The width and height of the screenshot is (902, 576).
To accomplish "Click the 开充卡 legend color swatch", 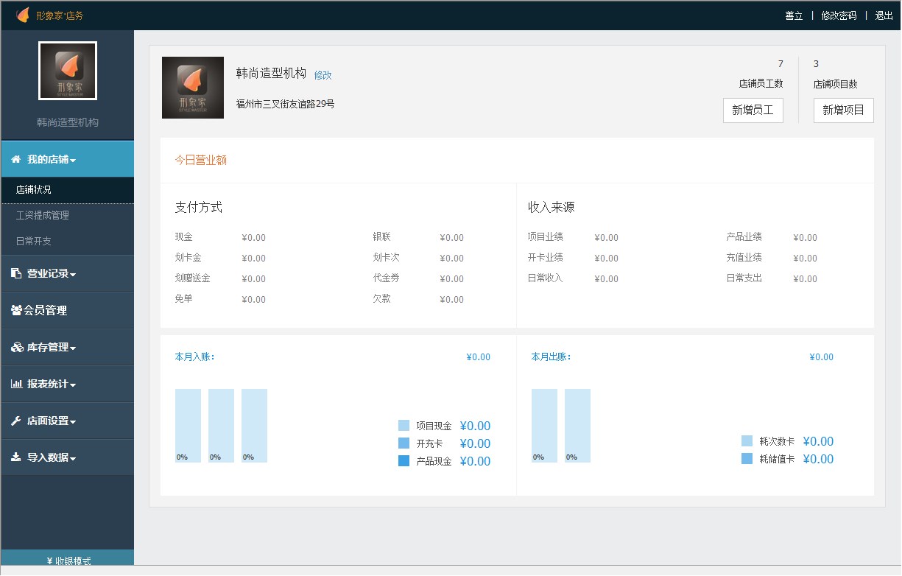I will click(x=404, y=443).
